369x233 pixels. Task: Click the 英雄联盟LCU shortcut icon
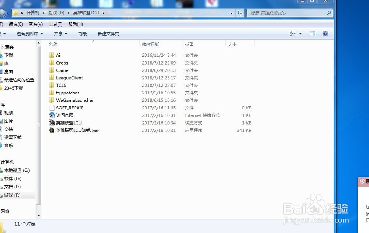[x=52, y=123]
